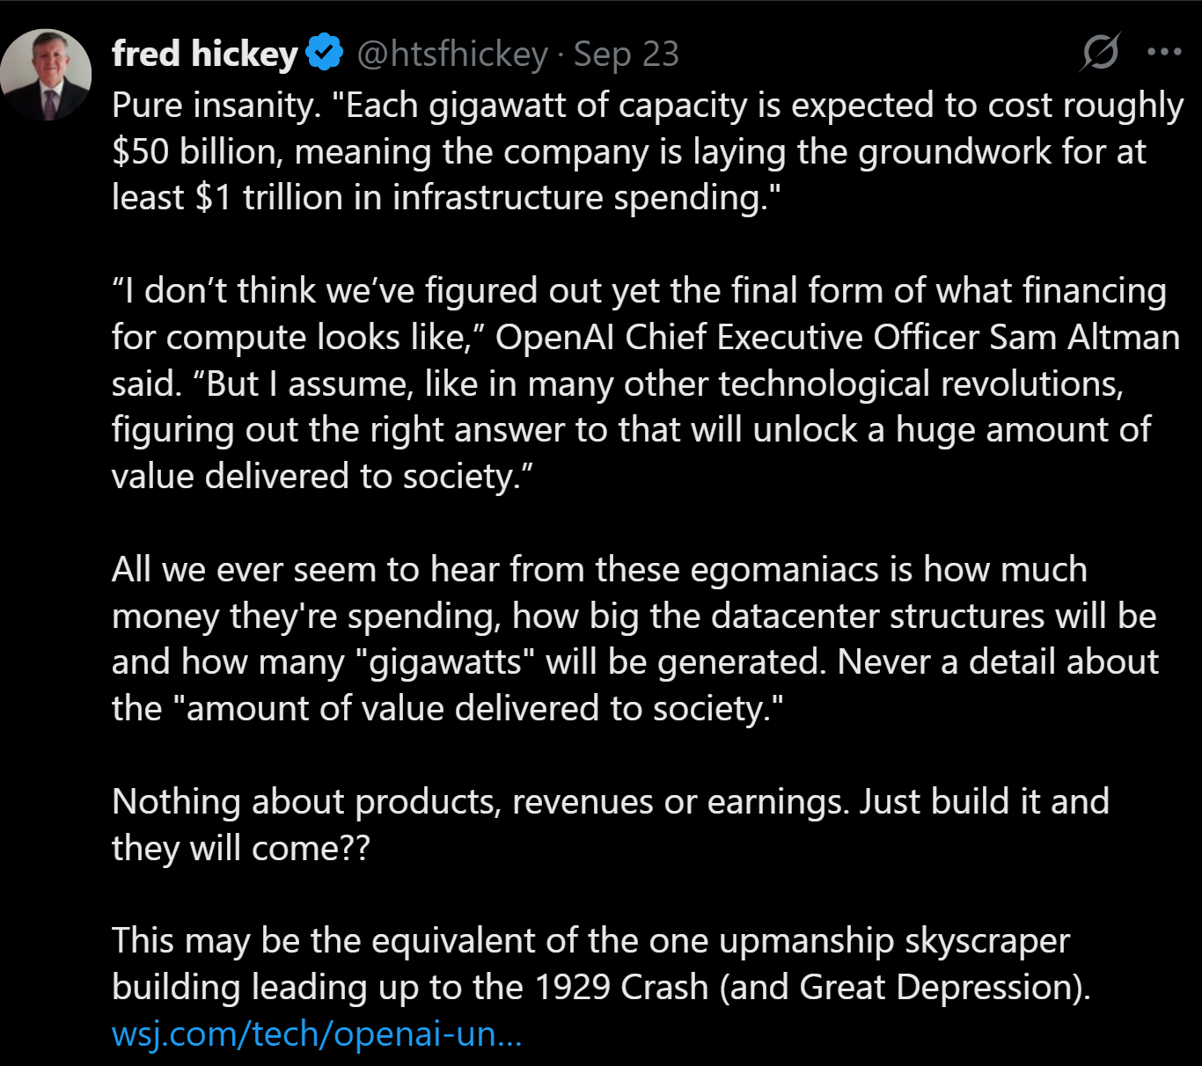Click the display name "fred hickey"
Image resolution: width=1202 pixels, height=1066 pixels.
tap(204, 55)
